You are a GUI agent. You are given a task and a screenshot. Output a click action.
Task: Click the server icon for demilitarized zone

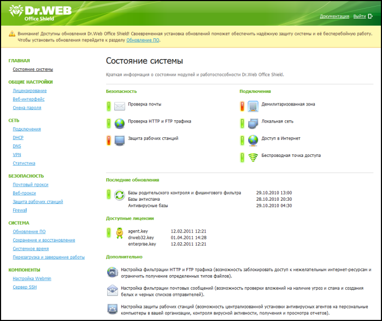(253, 107)
